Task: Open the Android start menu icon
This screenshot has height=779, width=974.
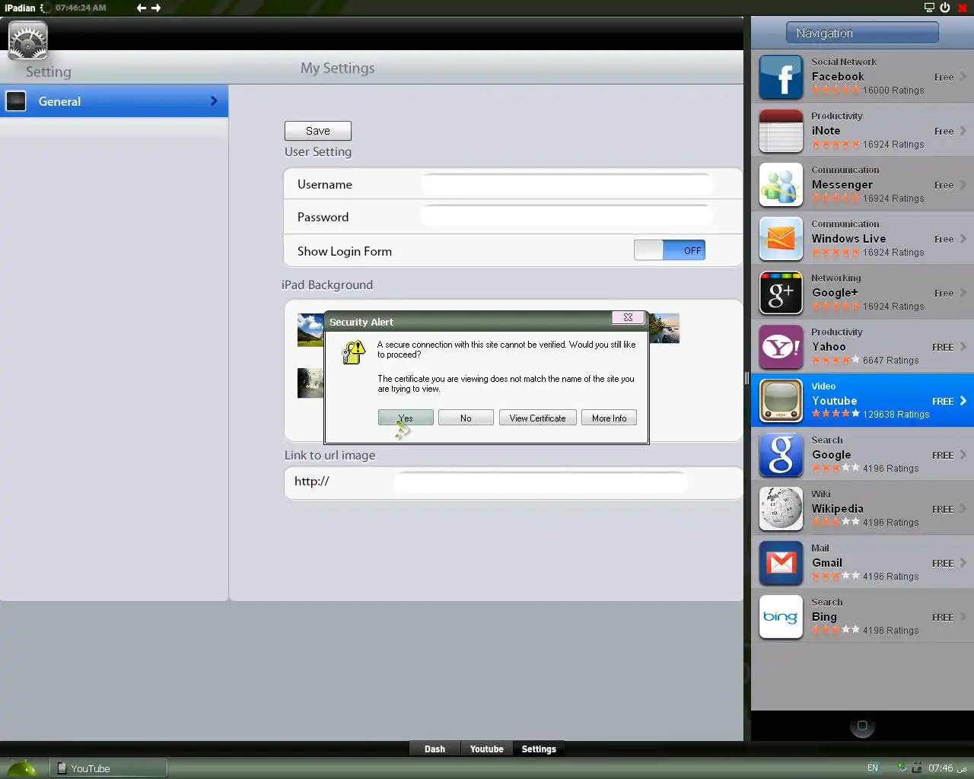Action: tap(21, 768)
